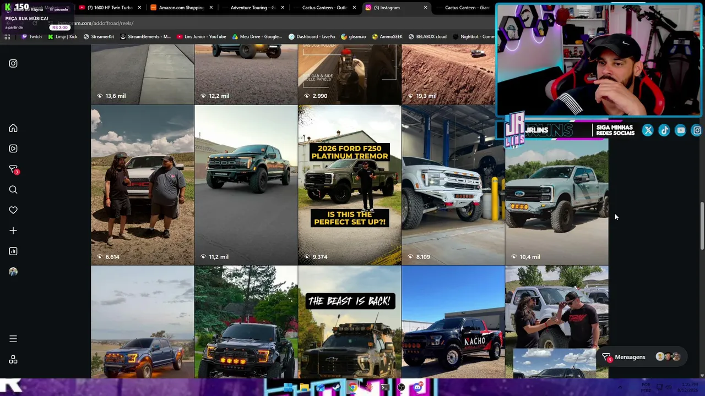
Task: Open the black truck with amber grille lights reel
Action: pos(246,322)
